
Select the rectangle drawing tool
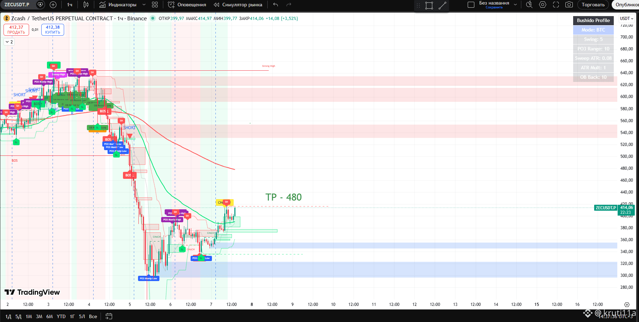coord(429,5)
